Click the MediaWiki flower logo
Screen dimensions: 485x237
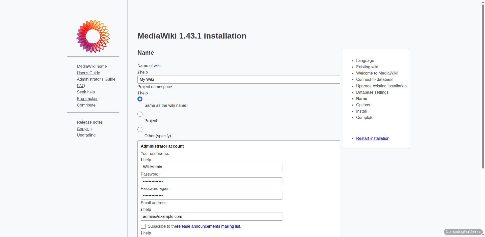(93, 36)
